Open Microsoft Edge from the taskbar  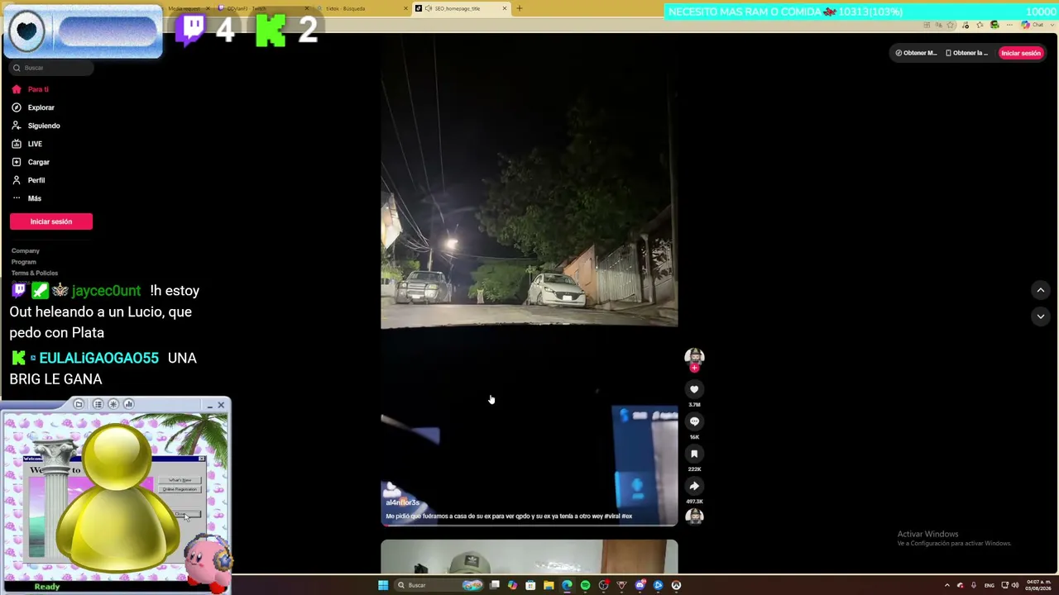567,585
